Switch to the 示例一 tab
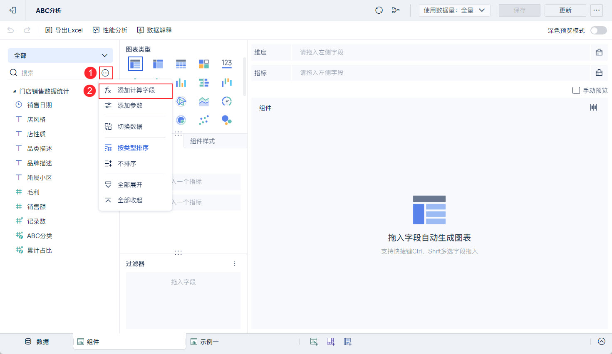This screenshot has width=612, height=354. (x=205, y=342)
